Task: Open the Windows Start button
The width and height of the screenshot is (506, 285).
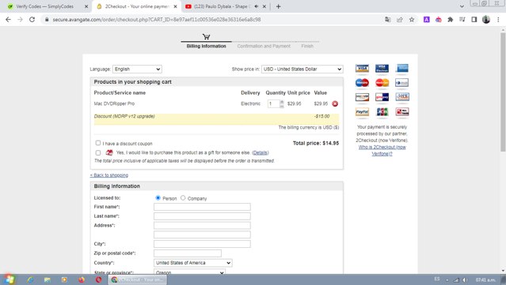Action: [9, 279]
